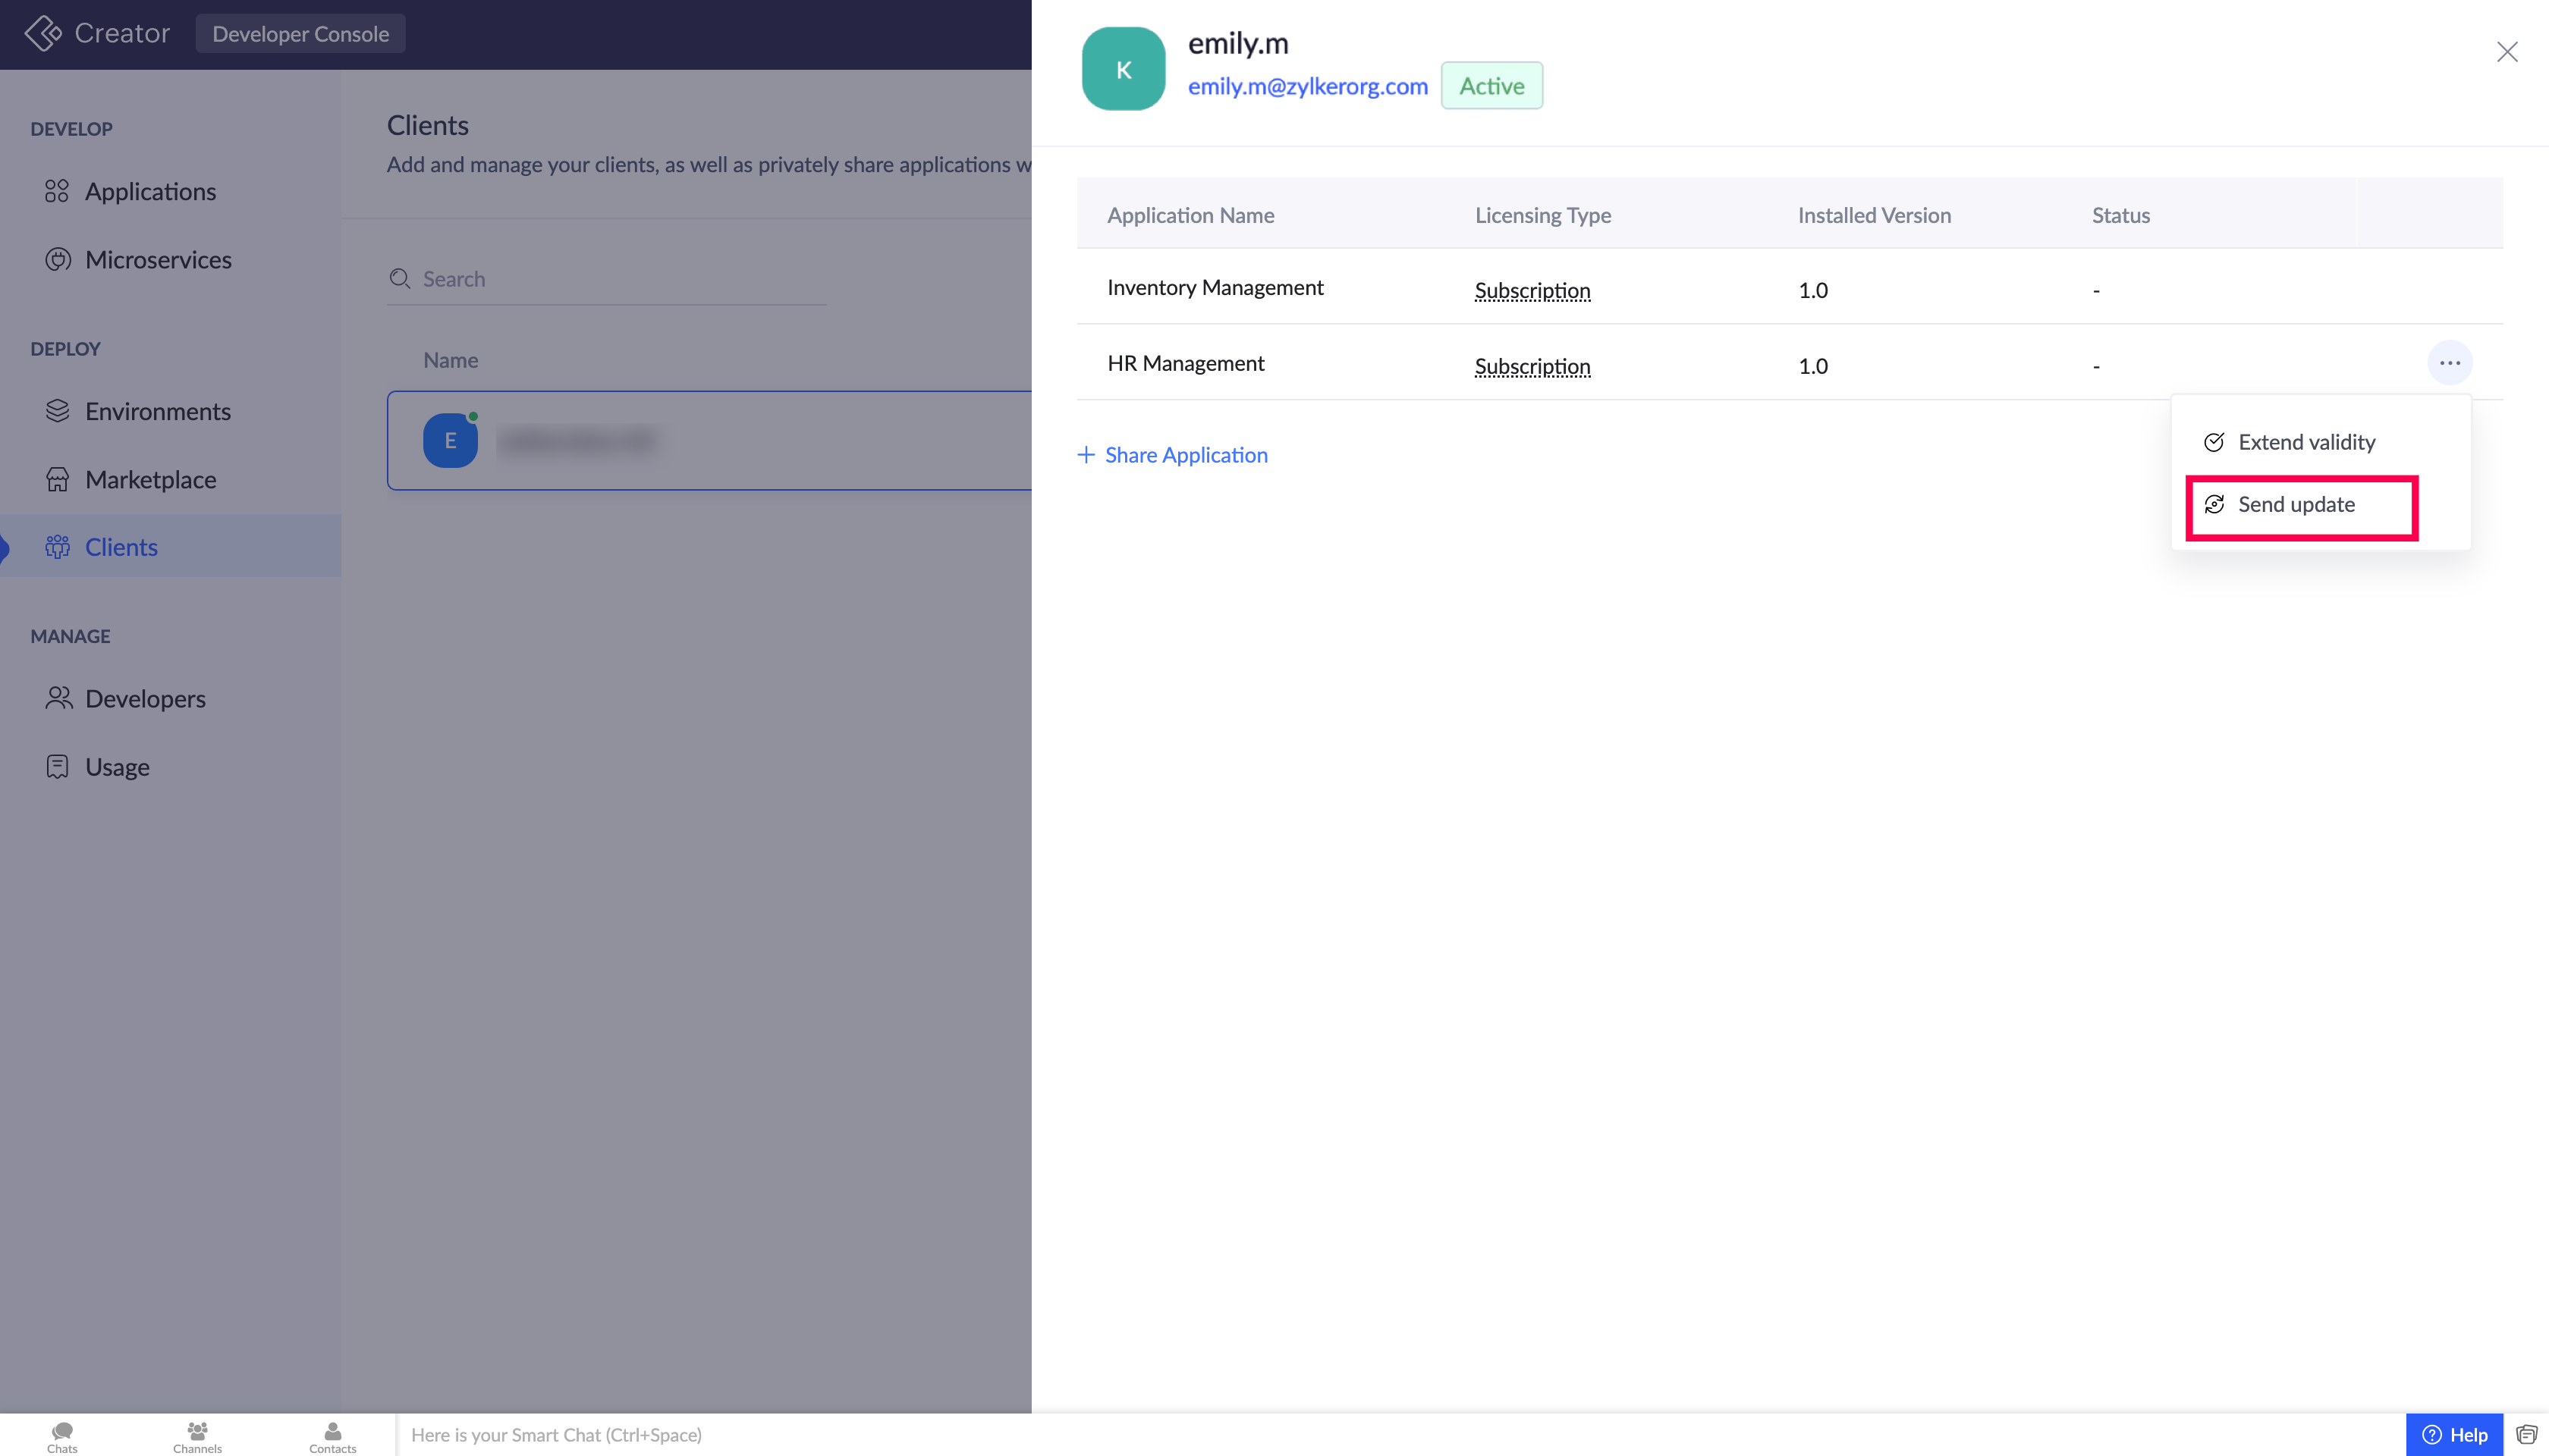2549x1456 pixels.
Task: Choose Extend validity from the menu
Action: (2305, 442)
